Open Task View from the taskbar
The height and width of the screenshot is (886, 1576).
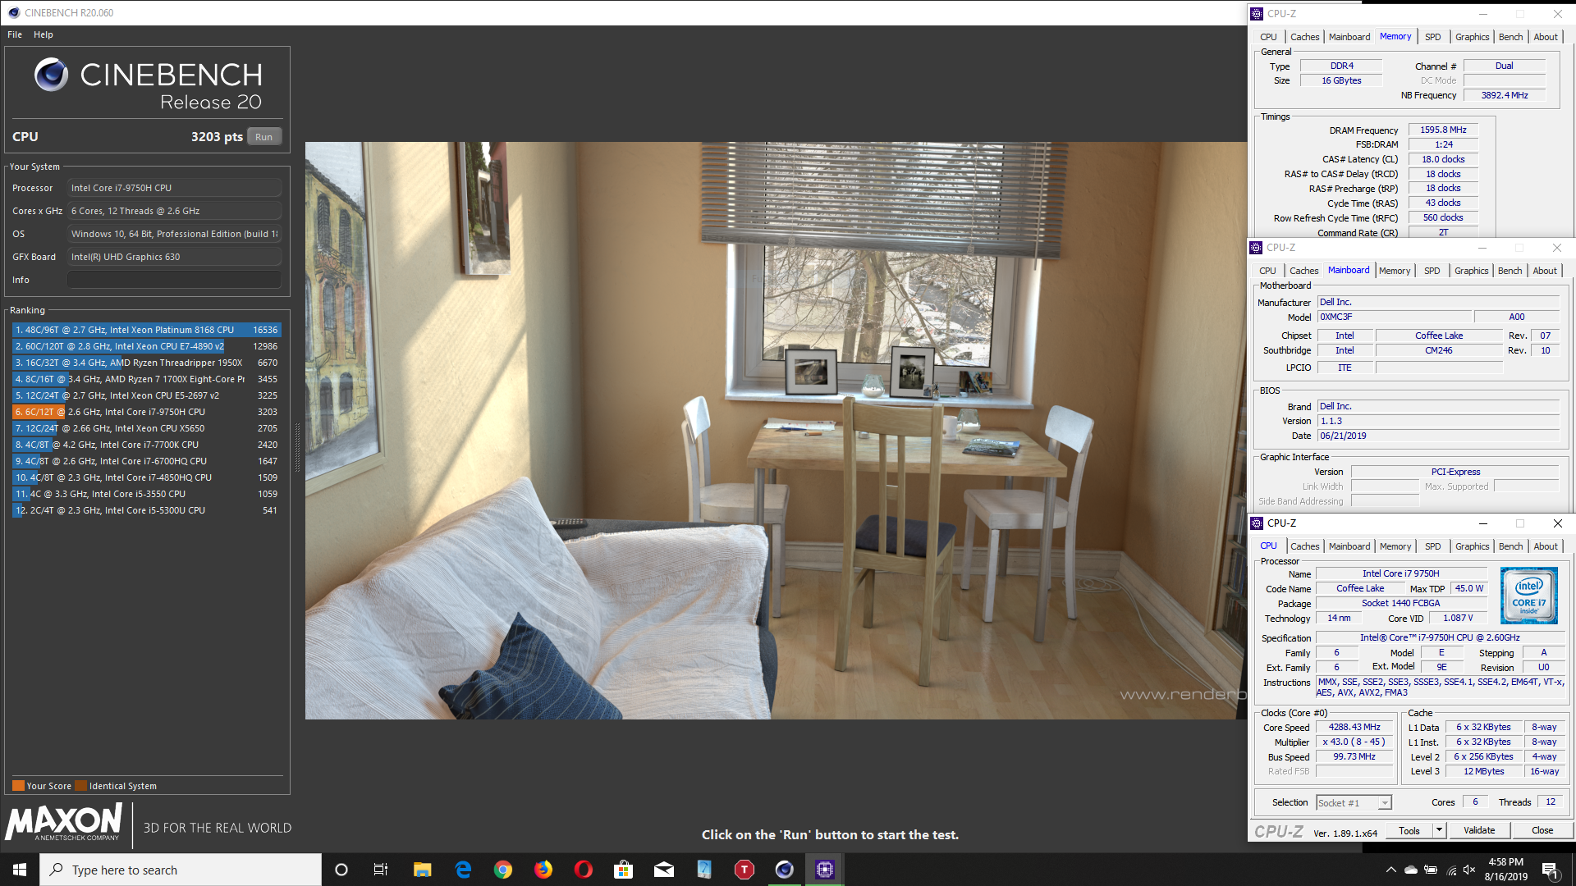[381, 870]
